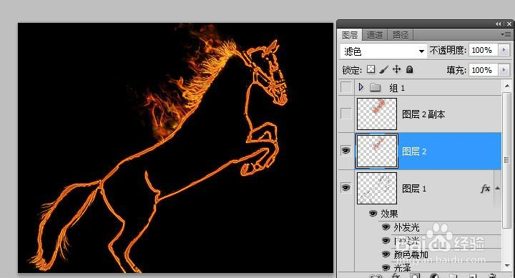This screenshot has height=278, width=515.
Task: Hide the 图层 2 layer
Action: click(346, 151)
